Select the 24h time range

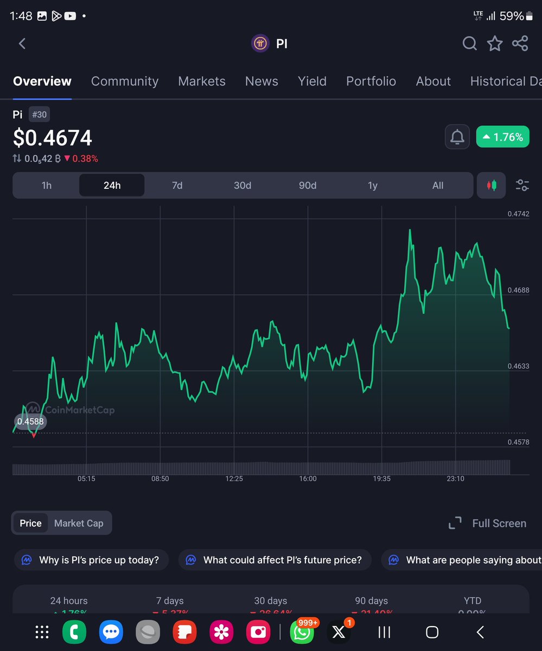pyautogui.click(x=112, y=186)
